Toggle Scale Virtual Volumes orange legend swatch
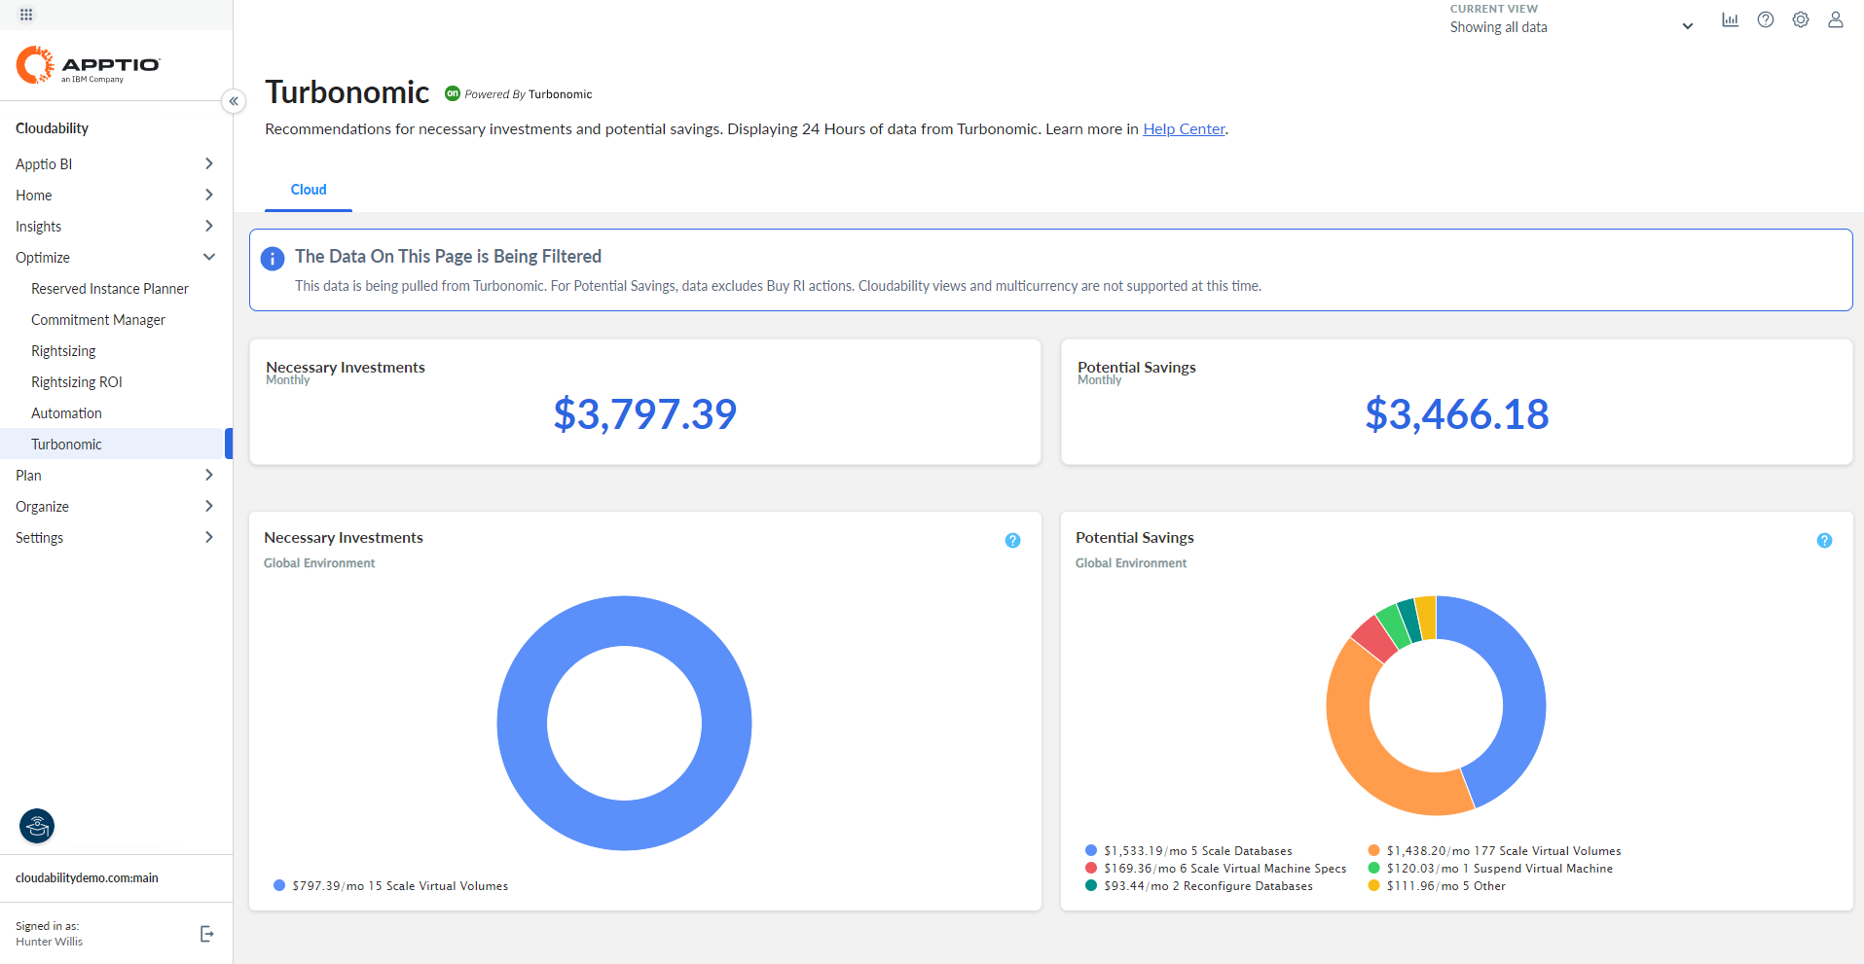This screenshot has height=964, width=1864. tap(1373, 851)
